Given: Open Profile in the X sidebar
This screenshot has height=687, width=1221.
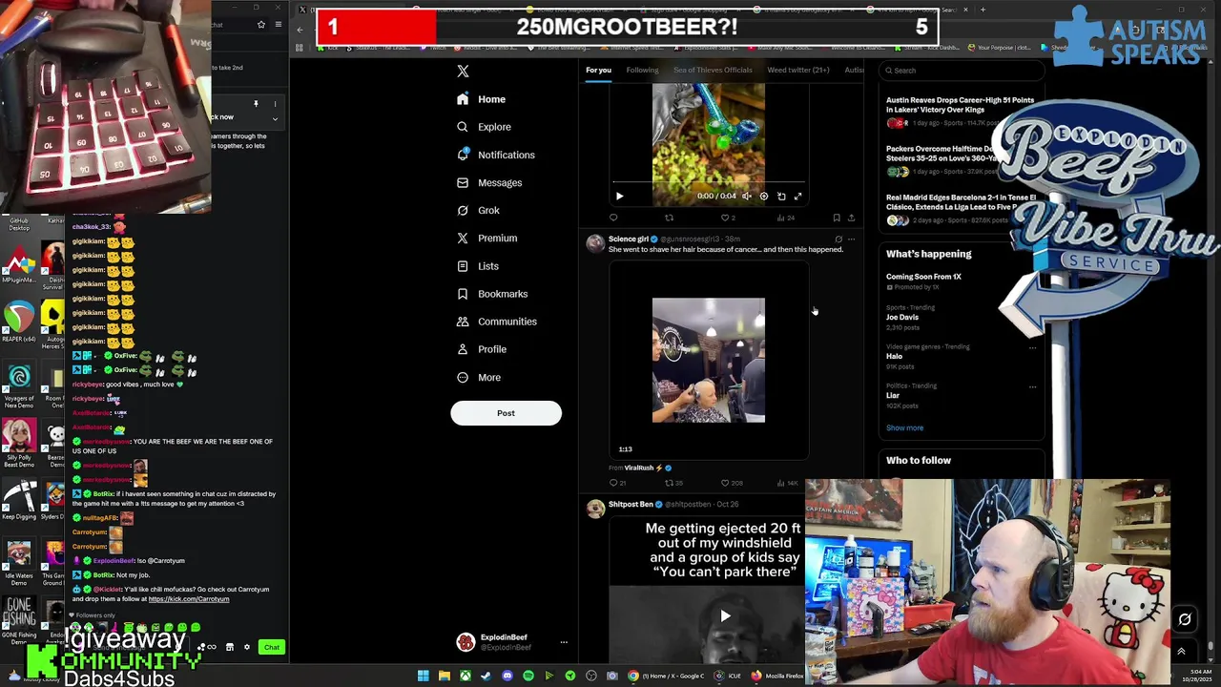Looking at the screenshot, I should point(481,349).
